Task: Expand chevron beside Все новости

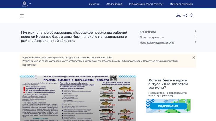Action: pos(195,31)
